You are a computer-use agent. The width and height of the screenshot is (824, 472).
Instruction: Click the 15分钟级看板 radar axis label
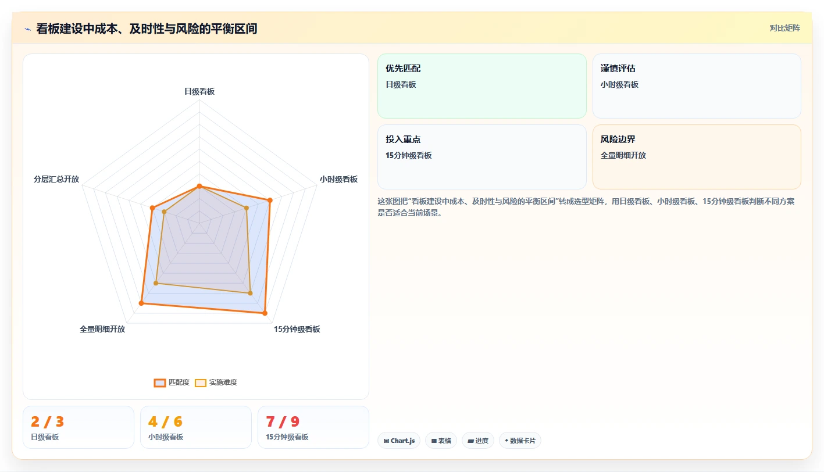pyautogui.click(x=297, y=330)
